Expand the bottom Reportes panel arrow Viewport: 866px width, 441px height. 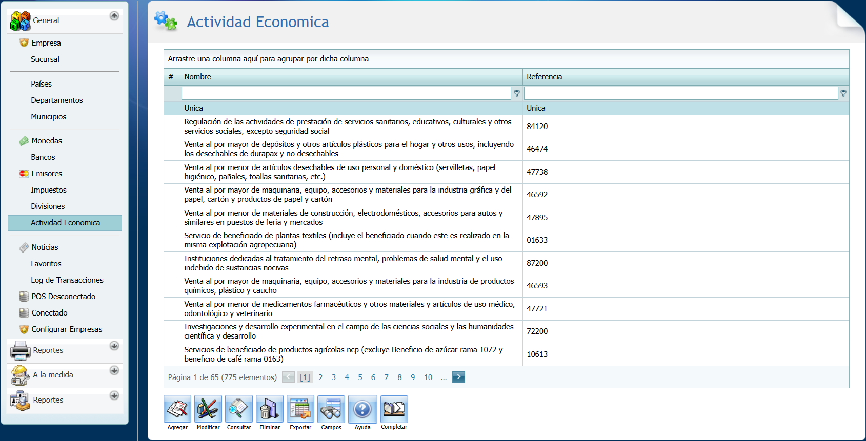tap(114, 395)
